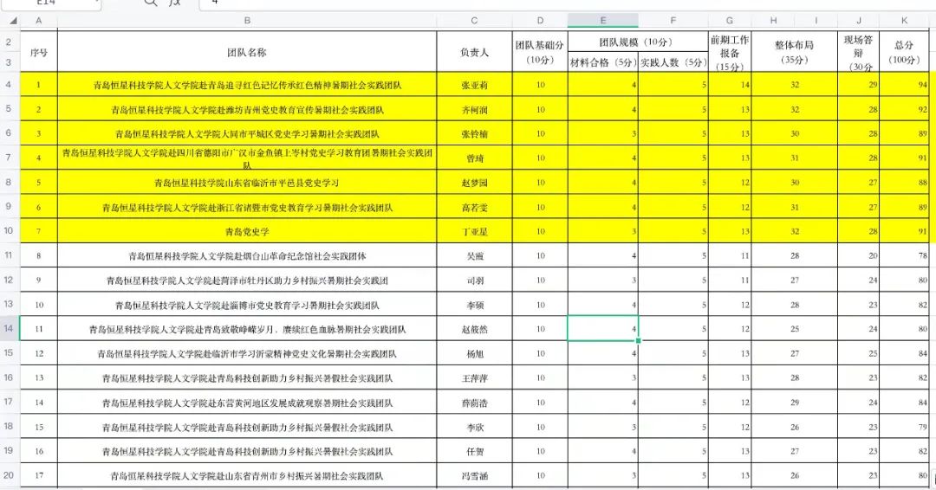Select row 20 header
The image size is (936, 490).
point(10,475)
